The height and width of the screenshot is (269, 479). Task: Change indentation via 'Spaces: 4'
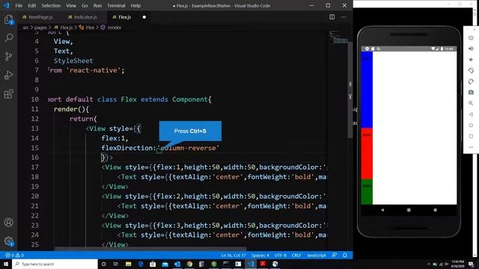coord(260,256)
